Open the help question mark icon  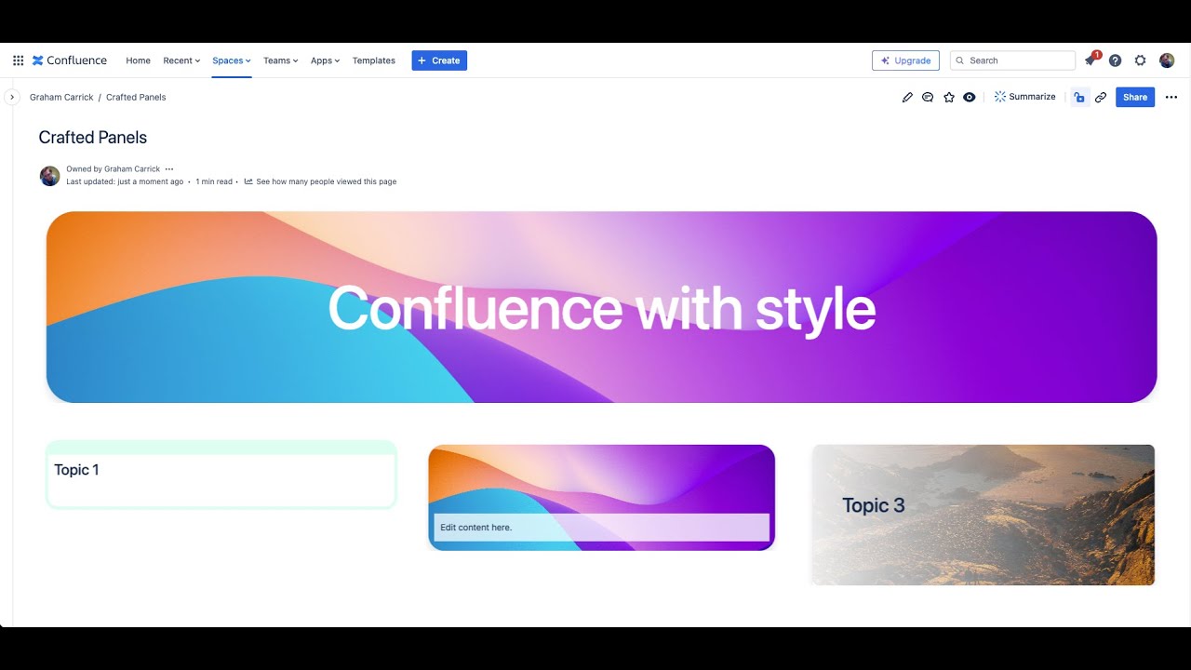pos(1115,60)
